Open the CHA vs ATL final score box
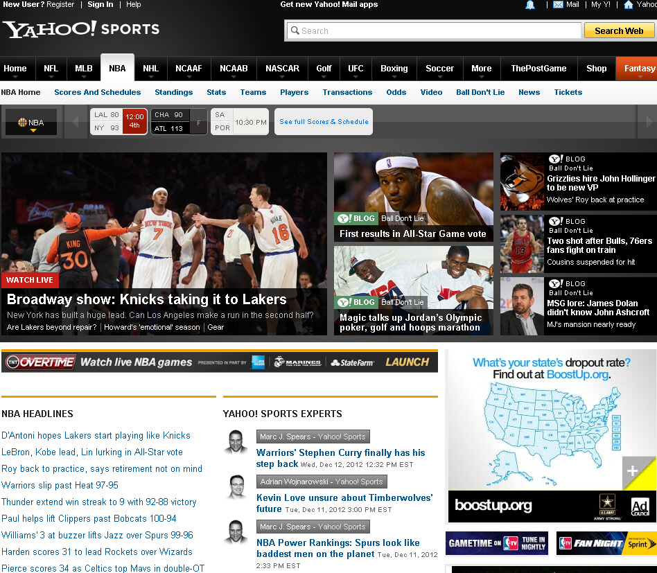This screenshot has height=573, width=657. [x=179, y=121]
